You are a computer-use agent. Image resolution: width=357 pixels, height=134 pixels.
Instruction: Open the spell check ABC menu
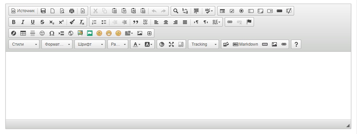(209, 11)
